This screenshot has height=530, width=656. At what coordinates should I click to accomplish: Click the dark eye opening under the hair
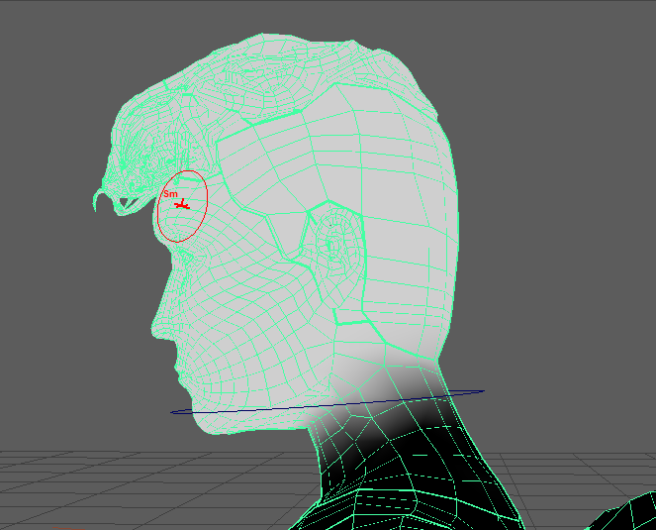127,203
